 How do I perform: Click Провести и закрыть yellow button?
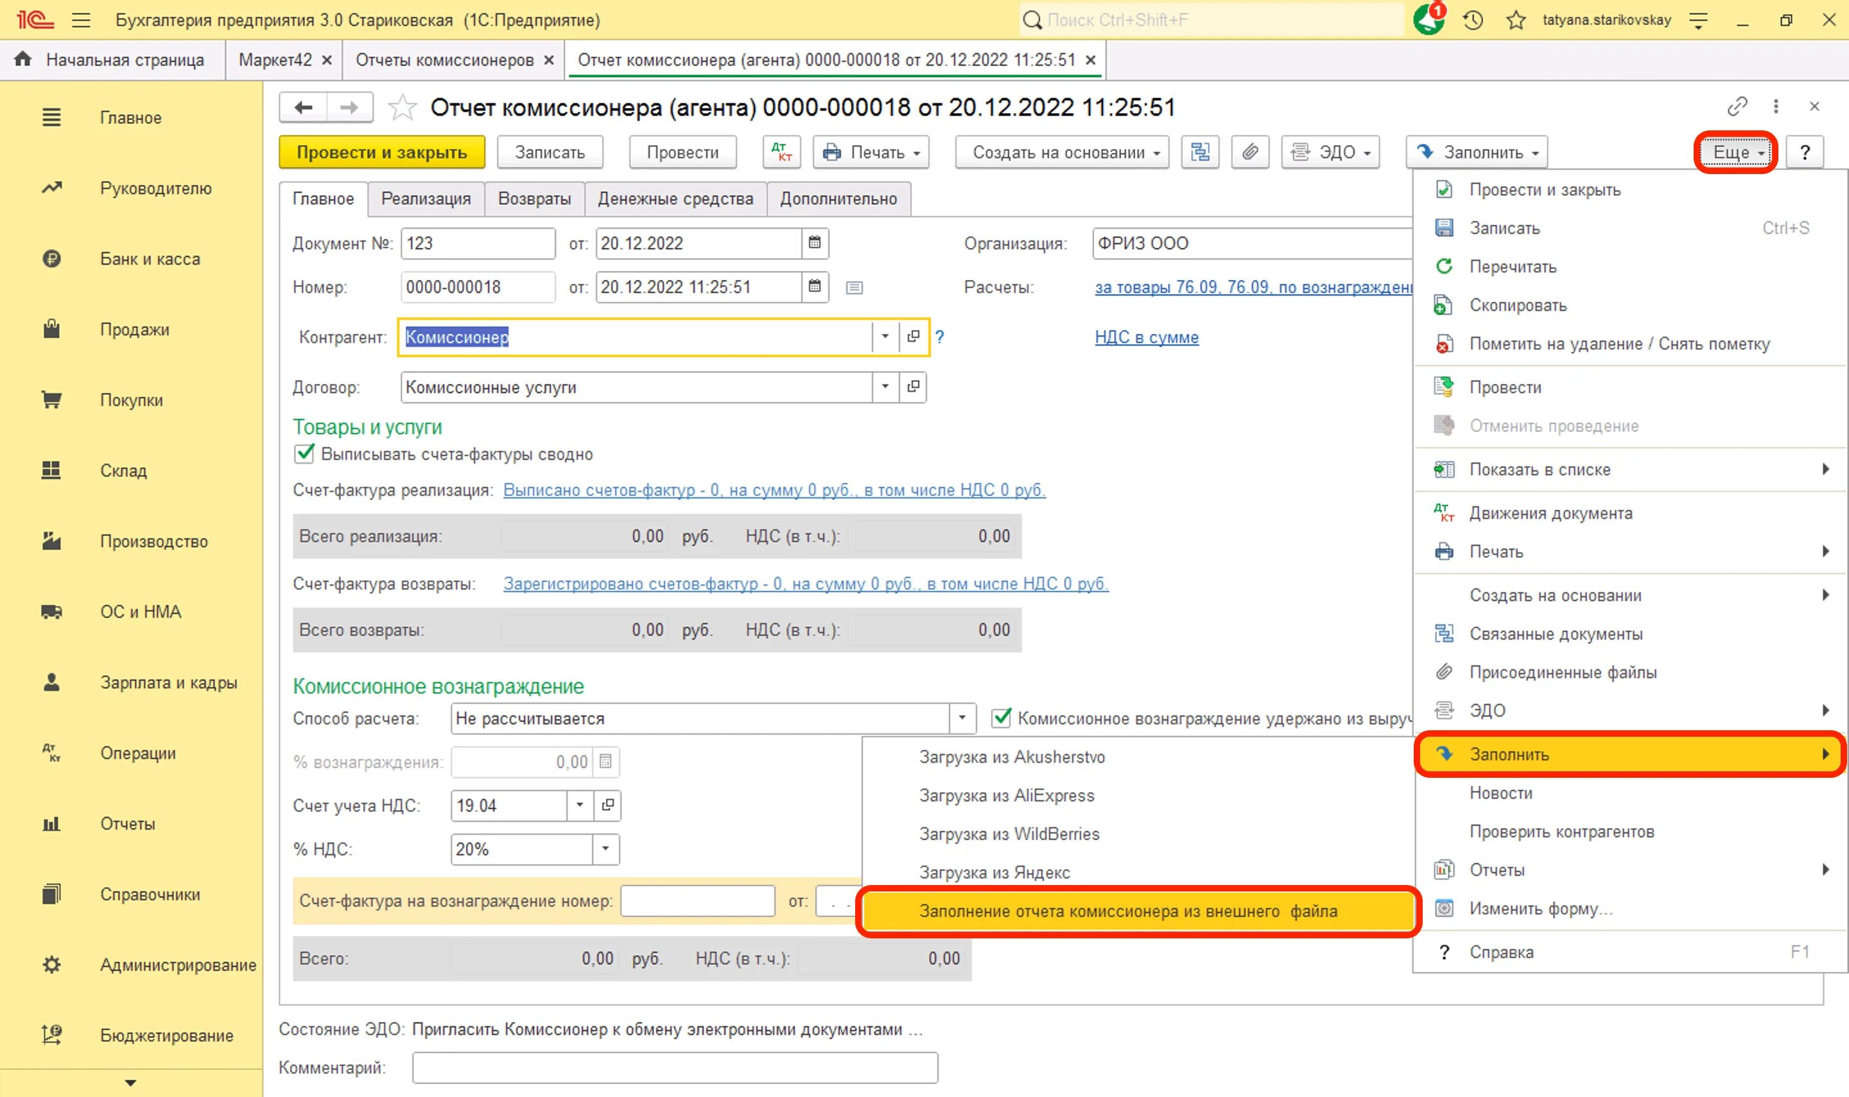[x=381, y=152]
